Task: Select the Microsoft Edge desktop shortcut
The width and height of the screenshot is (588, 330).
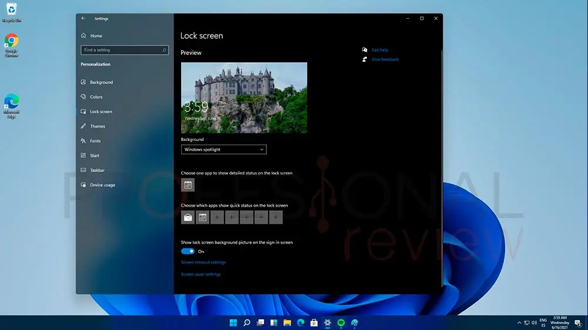Action: tap(11, 106)
